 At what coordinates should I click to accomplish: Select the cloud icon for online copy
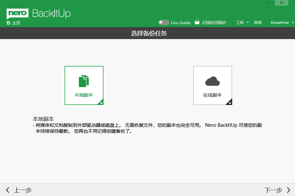(x=212, y=81)
